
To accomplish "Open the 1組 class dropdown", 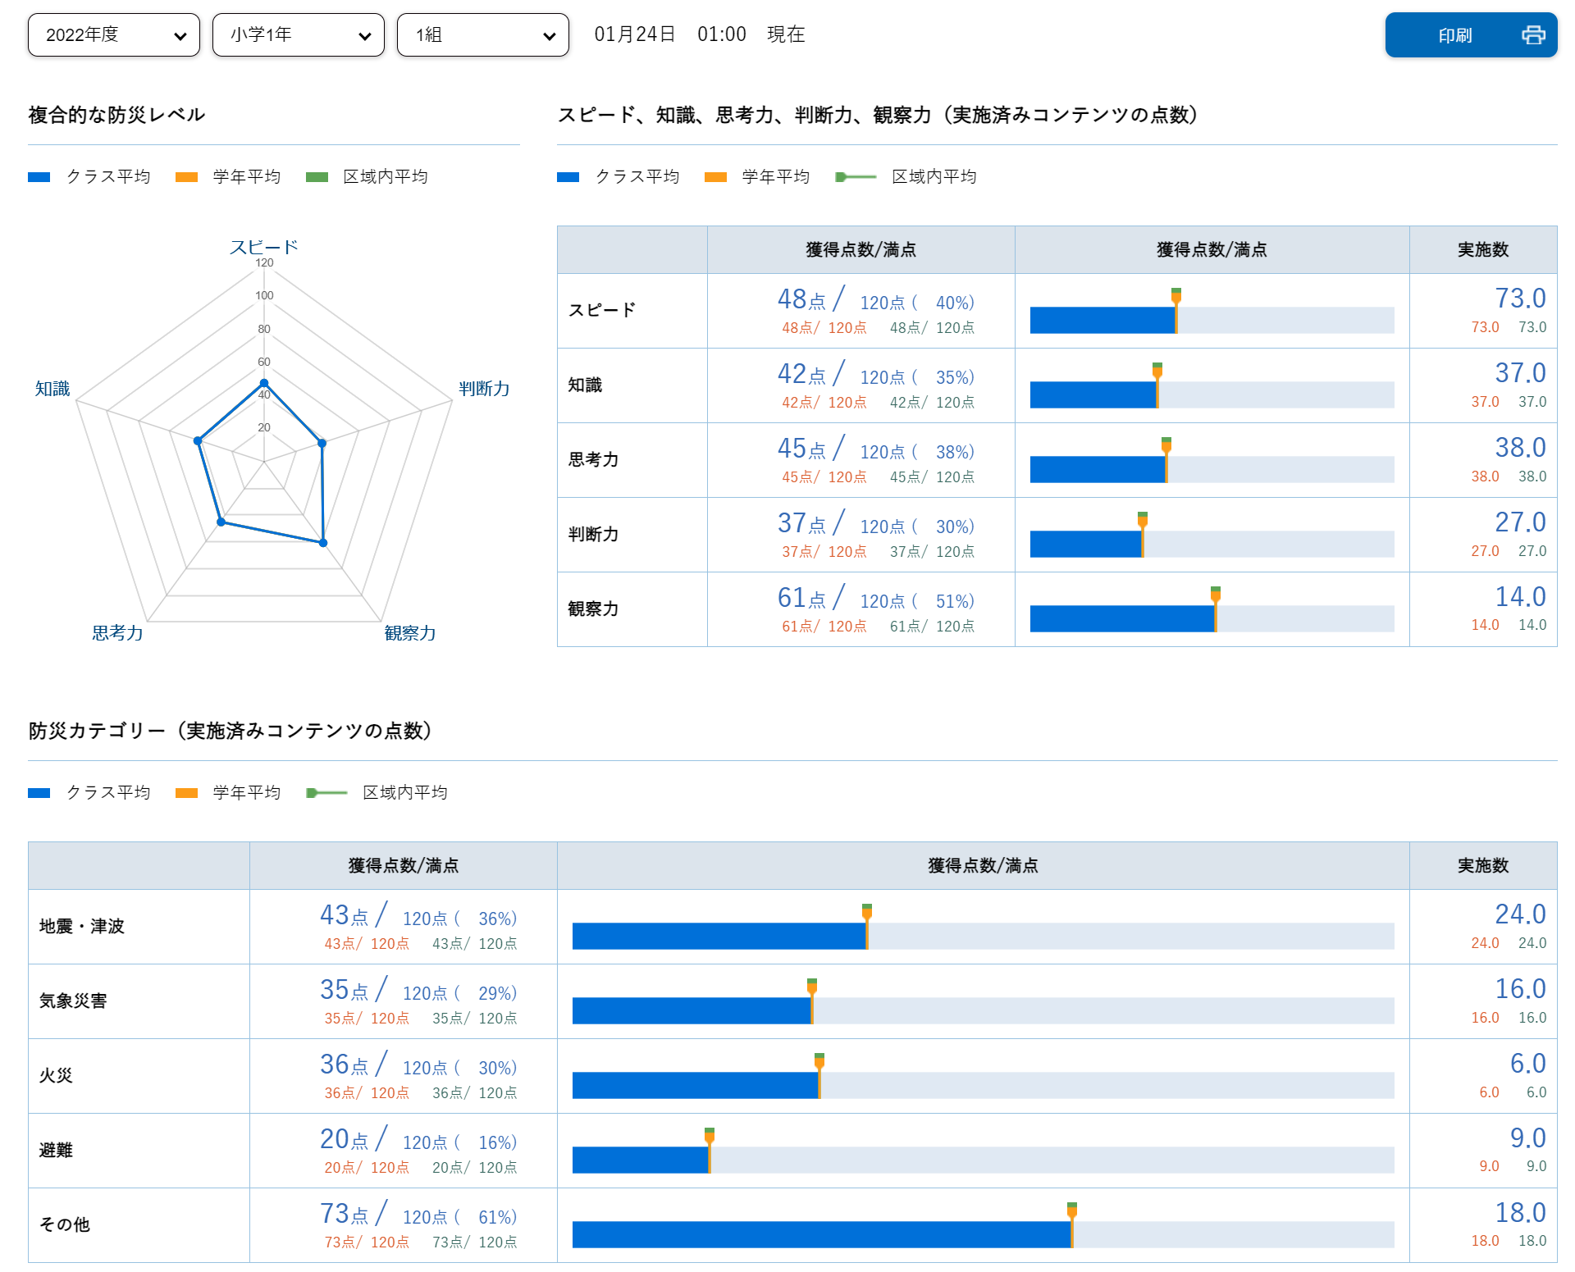I will [482, 34].
